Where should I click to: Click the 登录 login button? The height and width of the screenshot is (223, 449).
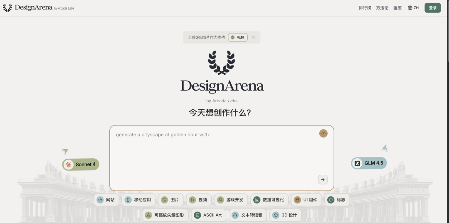432,8
